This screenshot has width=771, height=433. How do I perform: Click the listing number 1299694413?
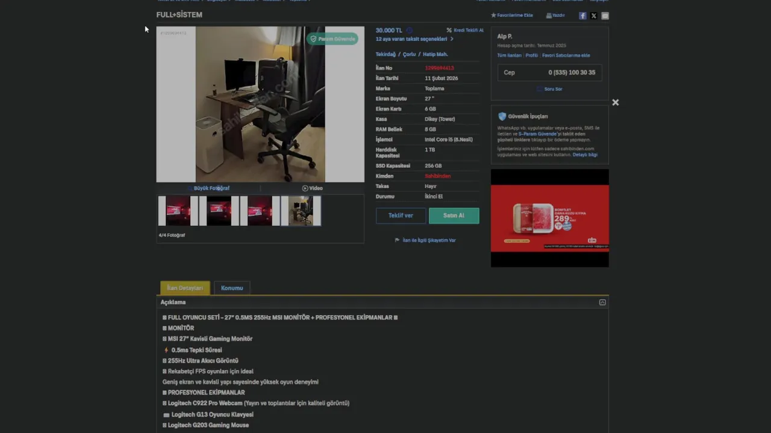point(439,68)
